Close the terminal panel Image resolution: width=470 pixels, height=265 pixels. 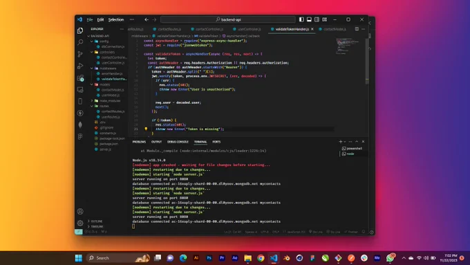click(x=363, y=142)
